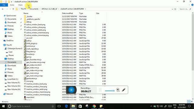194x109 pixels.
Task: Open the File ribbon tab
Action: tap(4, 5)
